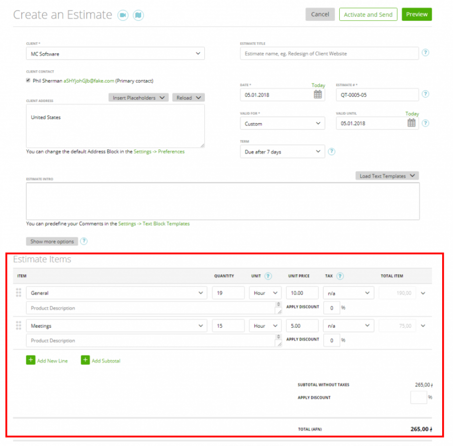
Task: Click the drag handle on the General line item
Action: [x=18, y=292]
